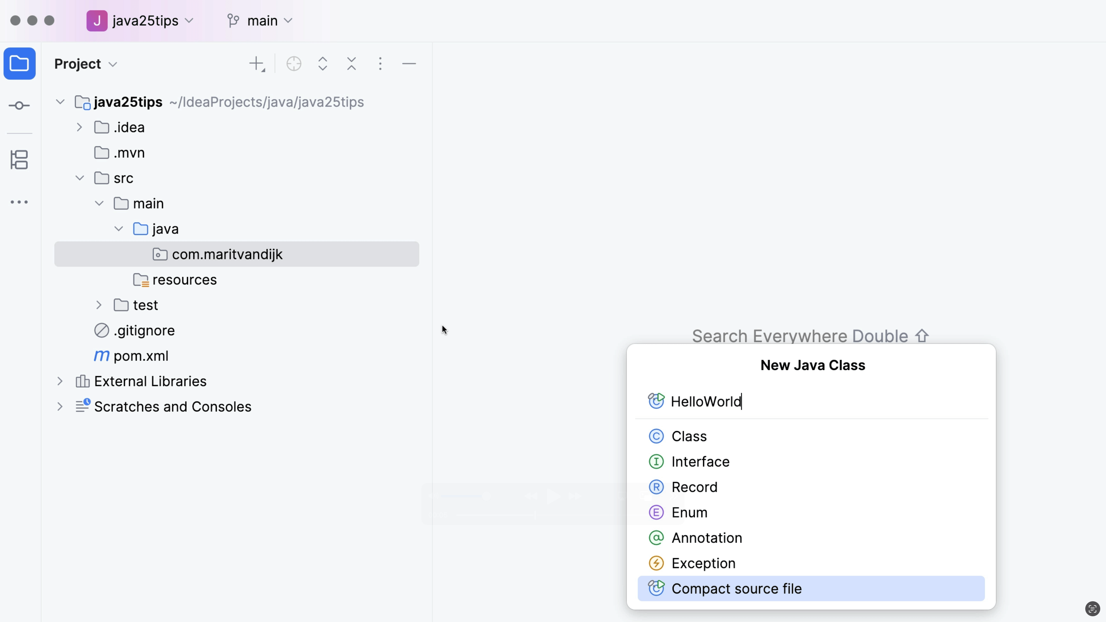Viewport: 1106px width, 622px height.
Task: Collapse the Project tool window panel
Action: 409,64
